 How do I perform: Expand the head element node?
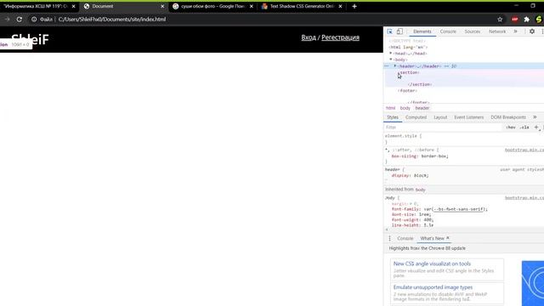[x=391, y=54]
